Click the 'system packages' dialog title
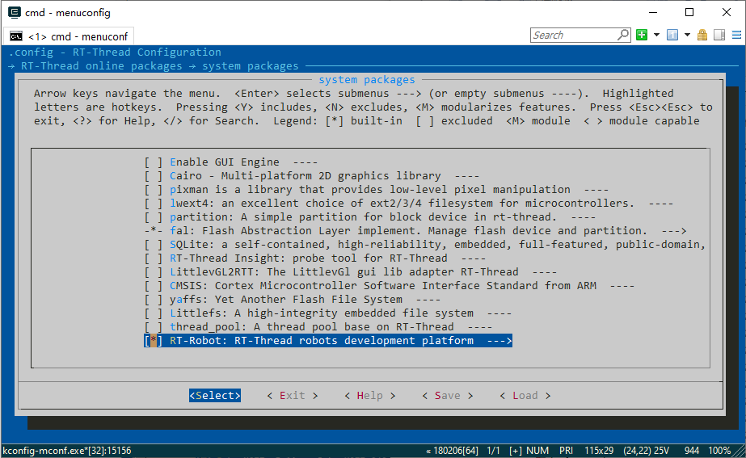The image size is (746, 458). point(367,80)
